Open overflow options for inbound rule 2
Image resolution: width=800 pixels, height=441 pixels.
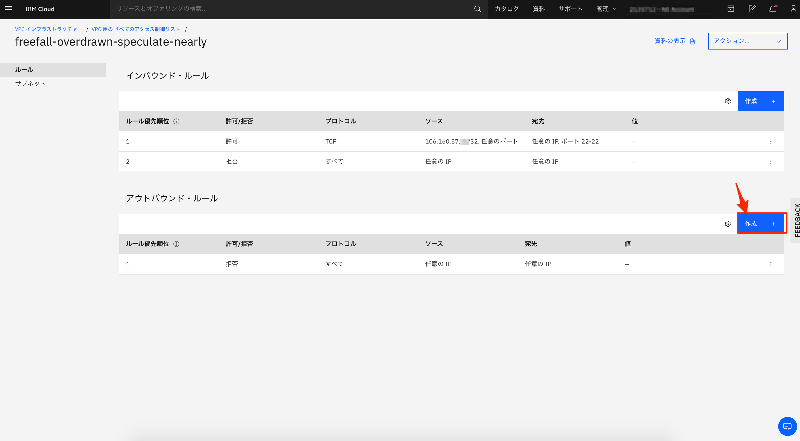click(771, 161)
